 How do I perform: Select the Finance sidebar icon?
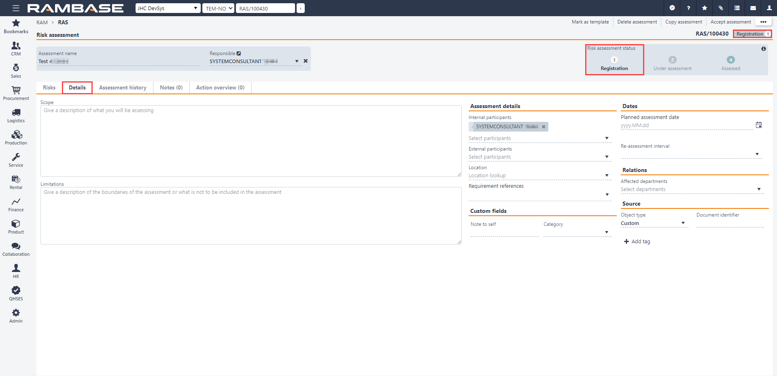[16, 204]
